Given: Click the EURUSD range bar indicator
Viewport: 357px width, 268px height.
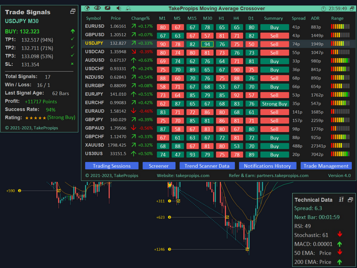Looking at the screenshot, I should [x=340, y=26].
